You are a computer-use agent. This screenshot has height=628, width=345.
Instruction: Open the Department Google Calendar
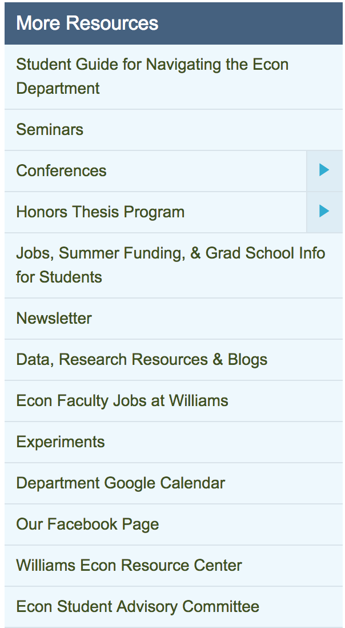(x=174, y=483)
